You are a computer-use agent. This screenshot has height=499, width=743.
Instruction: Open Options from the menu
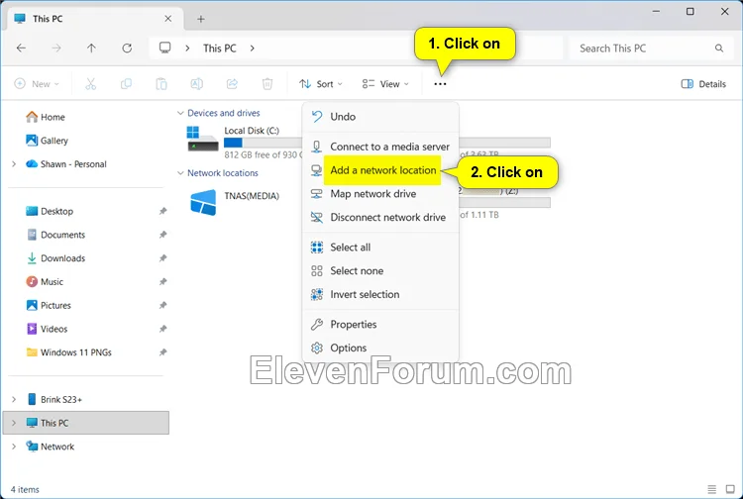380,348
